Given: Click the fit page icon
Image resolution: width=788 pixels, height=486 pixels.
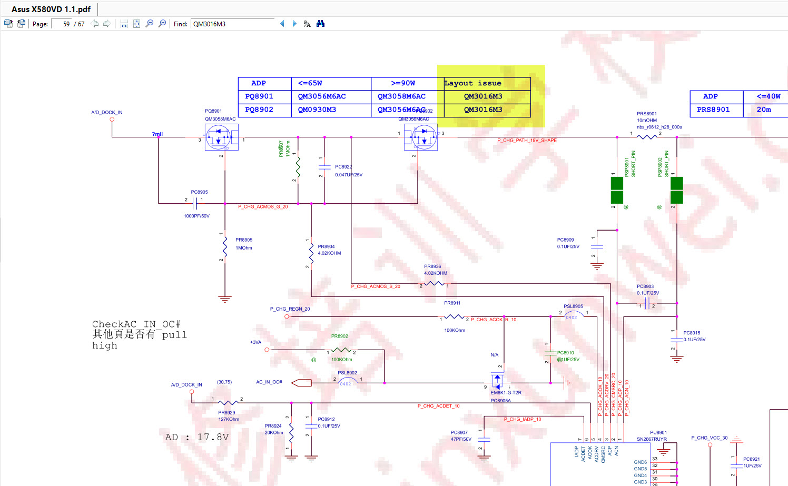Looking at the screenshot, I should pyautogui.click(x=136, y=24).
